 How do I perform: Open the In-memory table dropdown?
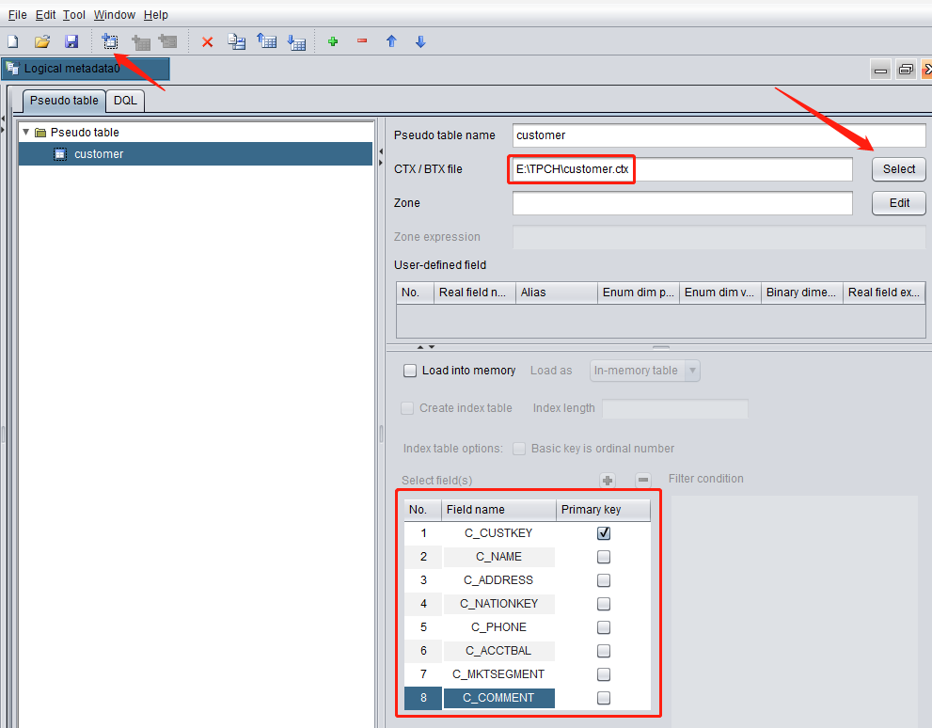tap(645, 371)
